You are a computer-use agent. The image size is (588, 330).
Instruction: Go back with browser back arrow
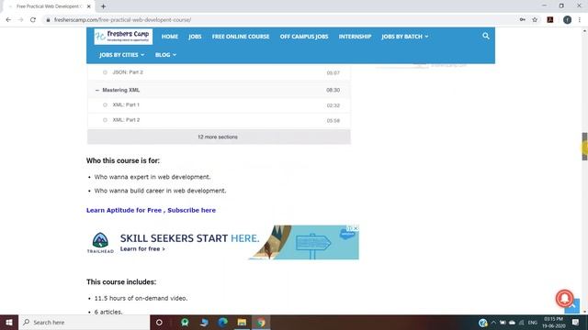[8, 20]
